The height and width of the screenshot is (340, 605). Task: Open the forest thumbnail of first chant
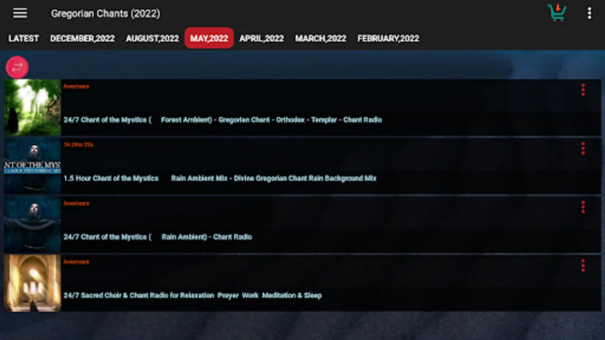[33, 107]
